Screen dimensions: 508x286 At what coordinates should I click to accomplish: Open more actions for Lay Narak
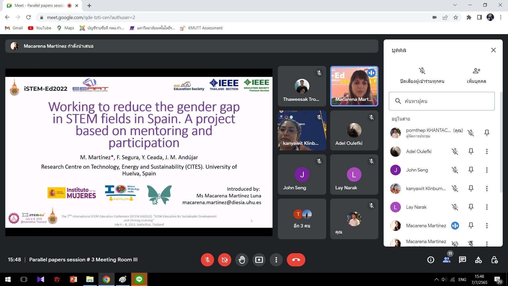[487, 207]
